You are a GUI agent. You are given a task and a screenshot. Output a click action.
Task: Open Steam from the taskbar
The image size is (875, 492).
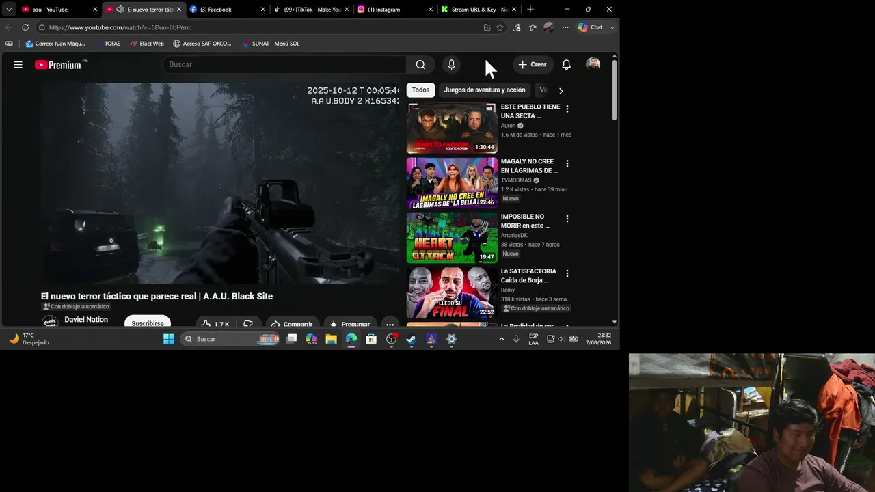(x=411, y=339)
